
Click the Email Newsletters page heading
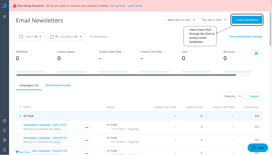pos(39,21)
